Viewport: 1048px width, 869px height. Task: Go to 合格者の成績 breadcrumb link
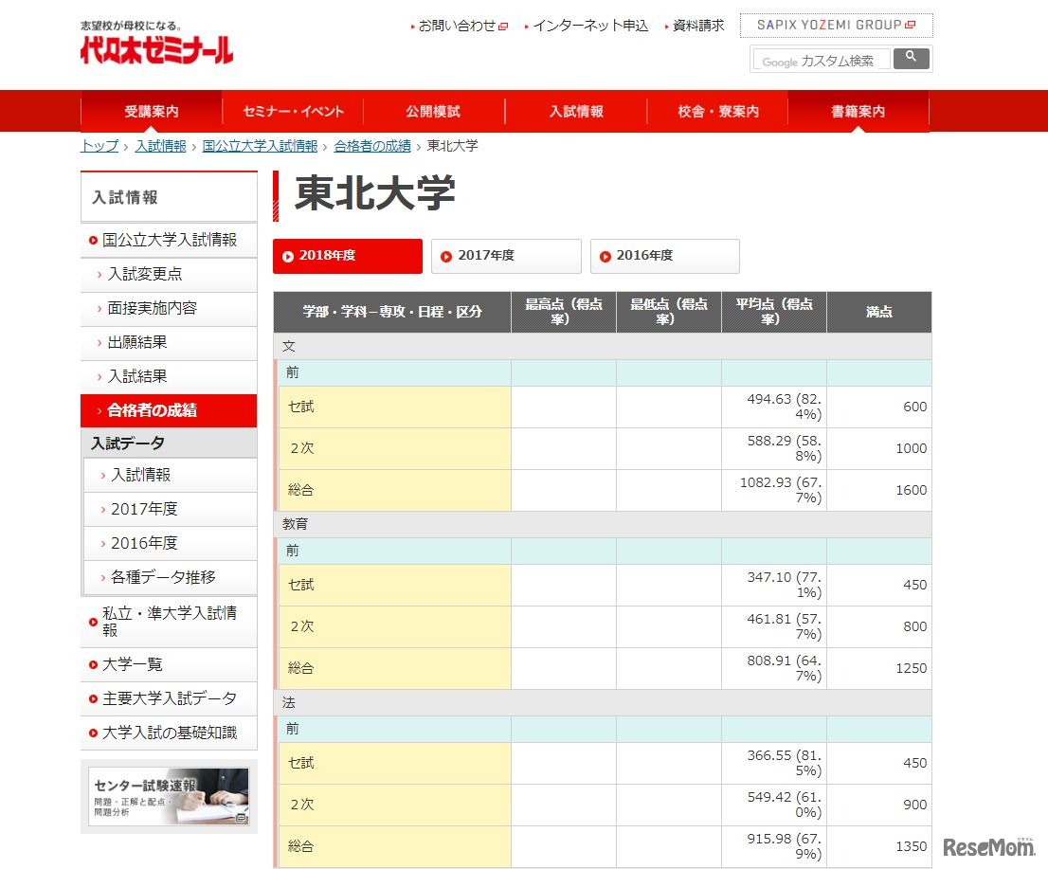(x=372, y=146)
